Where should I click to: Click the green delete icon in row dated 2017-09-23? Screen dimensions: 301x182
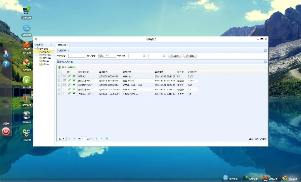coord(74,93)
